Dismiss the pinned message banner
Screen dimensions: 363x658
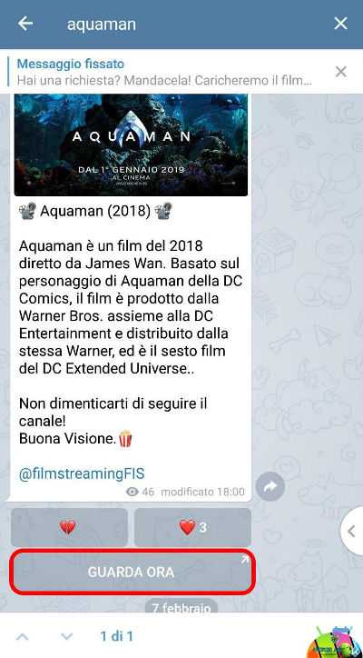[x=341, y=72]
